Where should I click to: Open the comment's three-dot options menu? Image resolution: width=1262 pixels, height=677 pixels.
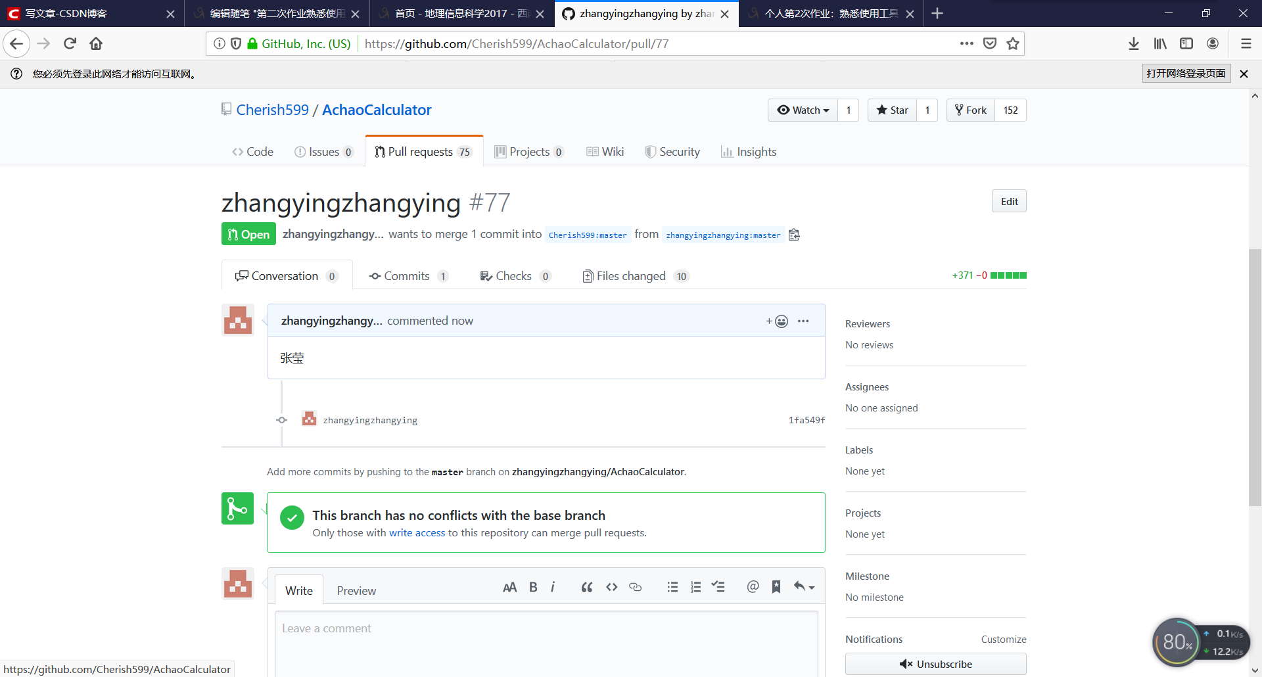point(803,321)
